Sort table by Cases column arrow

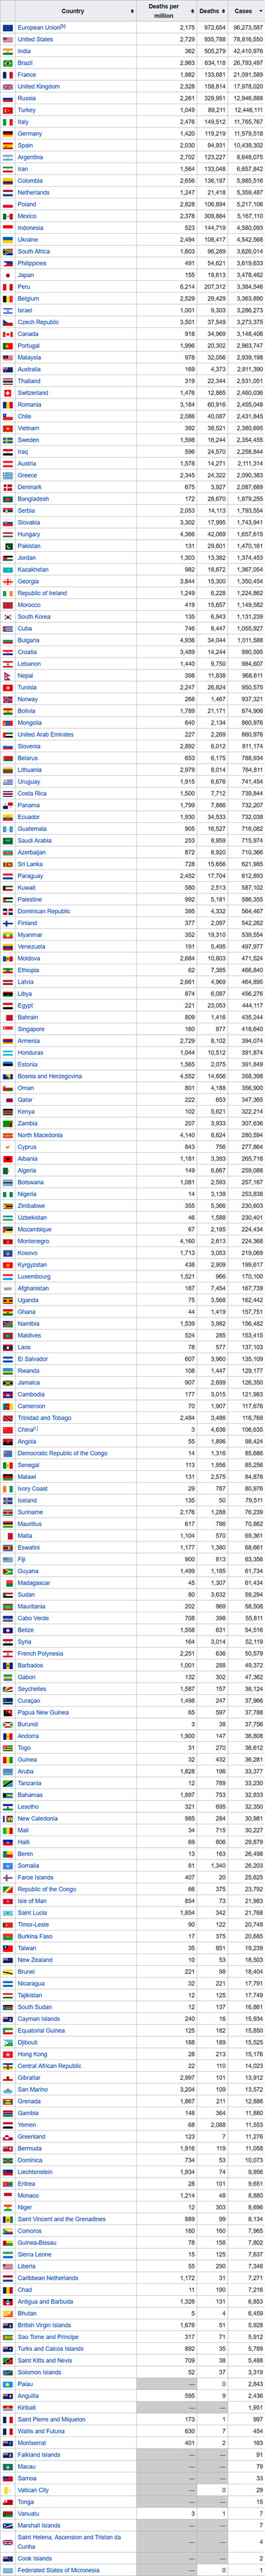(x=259, y=11)
